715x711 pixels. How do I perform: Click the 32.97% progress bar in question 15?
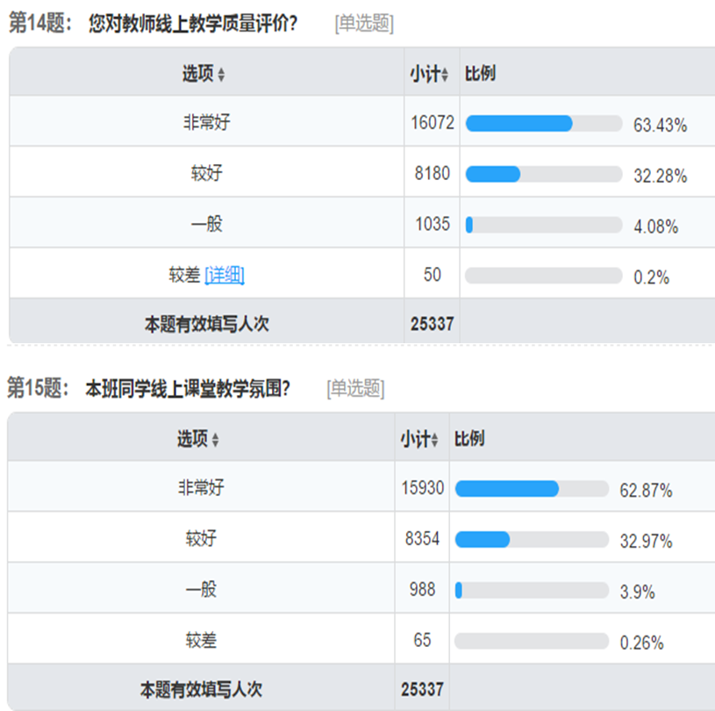pyautogui.click(x=532, y=540)
